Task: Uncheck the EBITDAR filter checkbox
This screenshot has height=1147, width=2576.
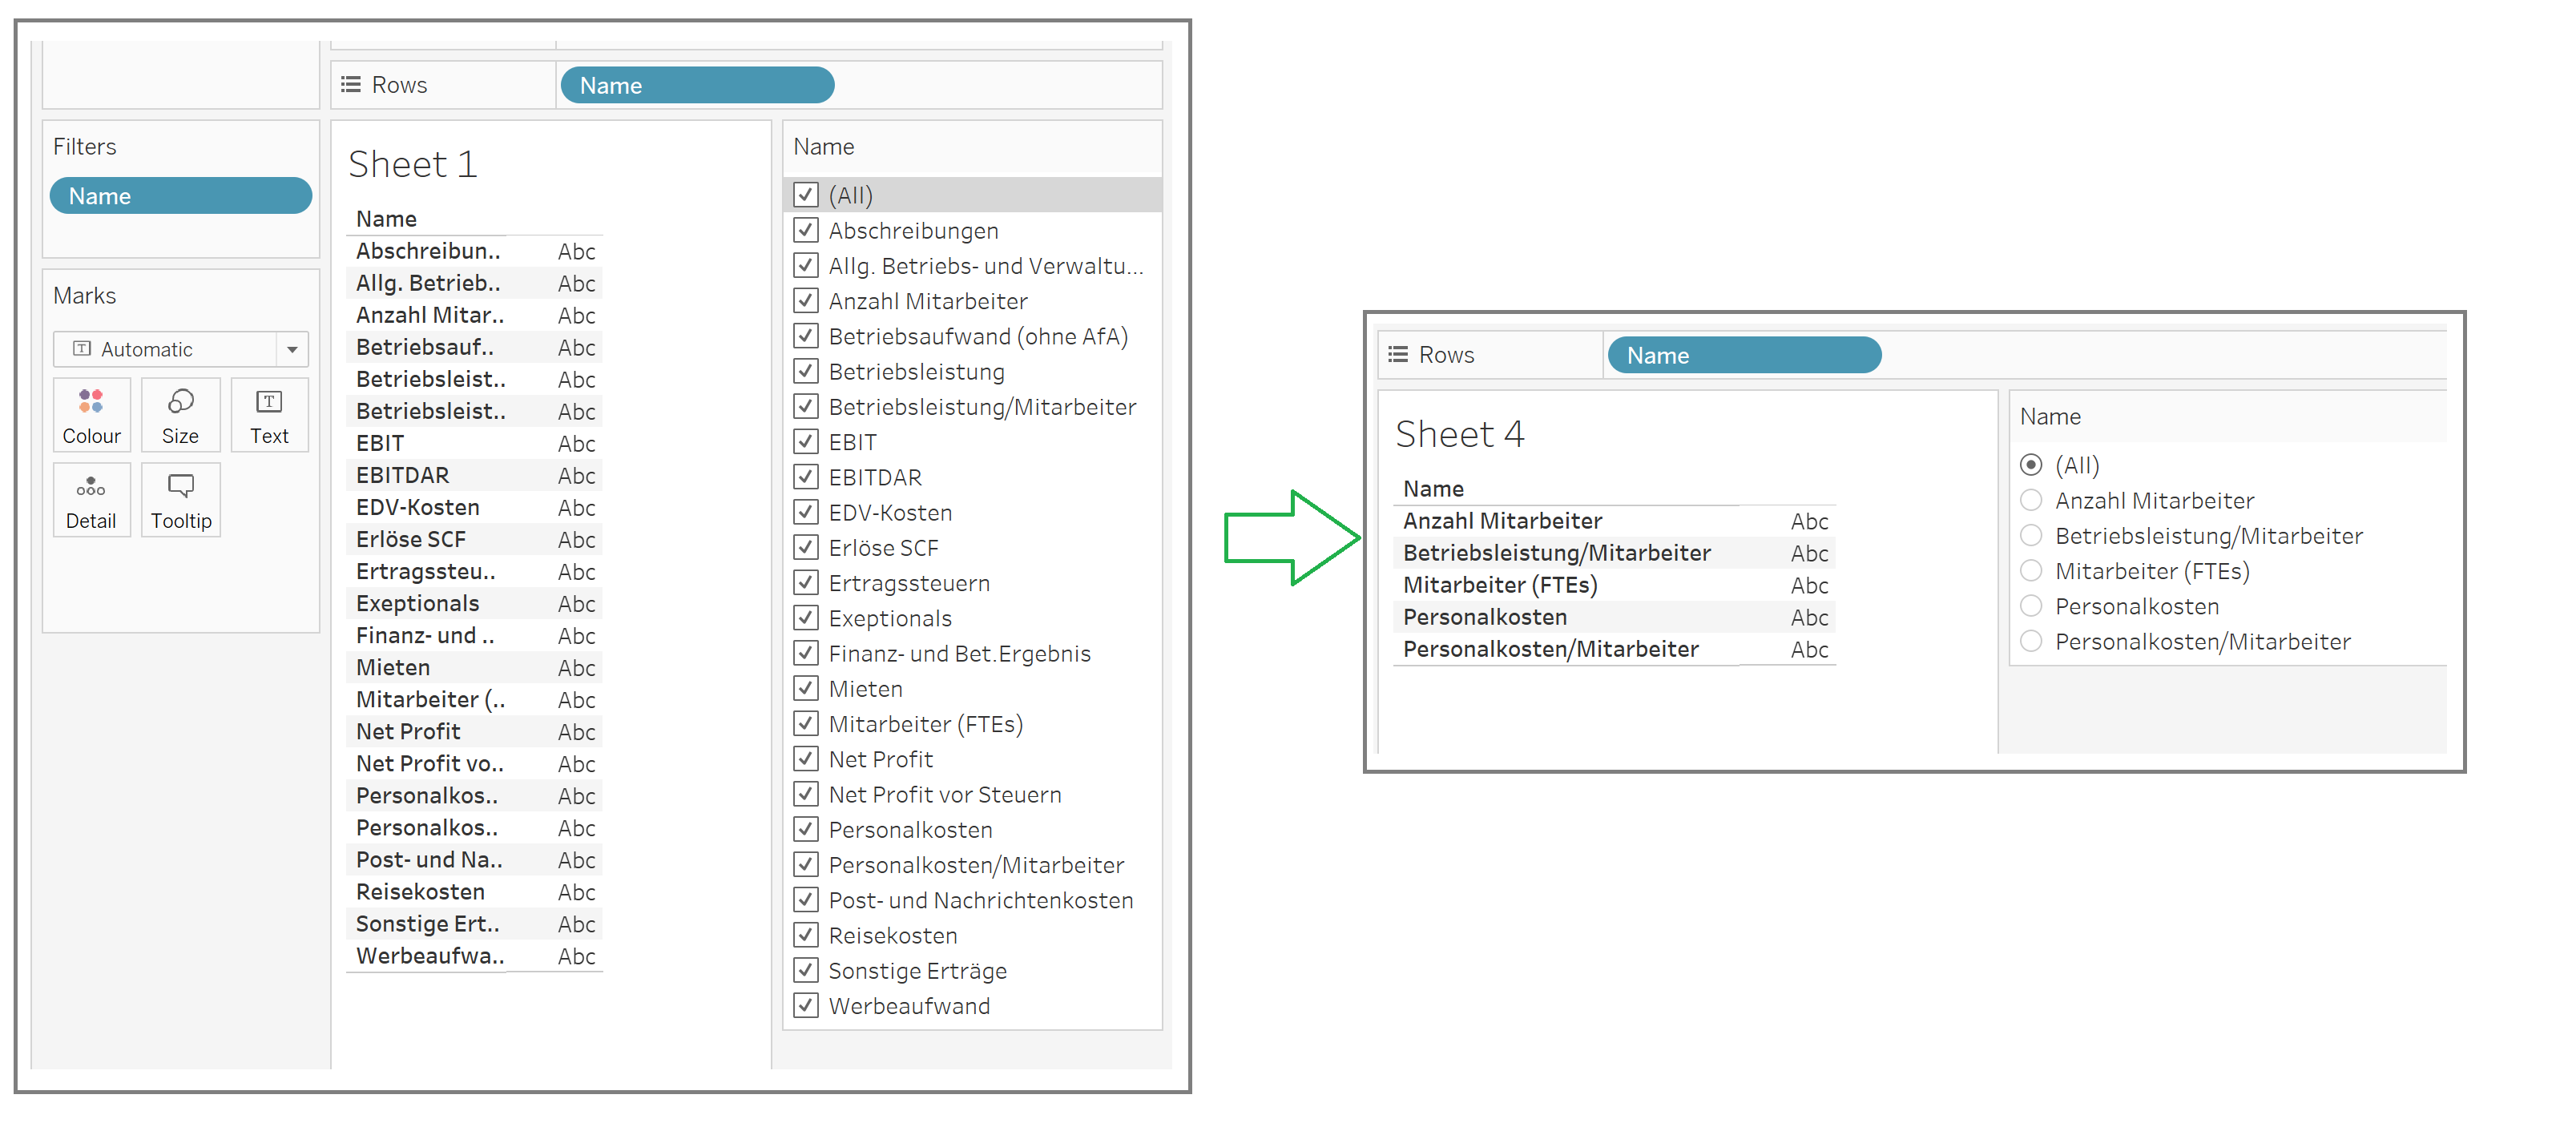Action: click(x=806, y=476)
